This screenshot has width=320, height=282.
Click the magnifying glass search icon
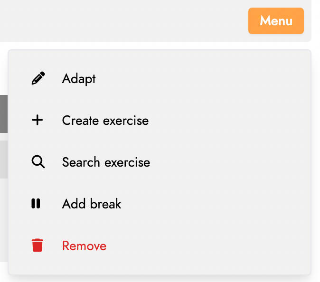tap(38, 162)
